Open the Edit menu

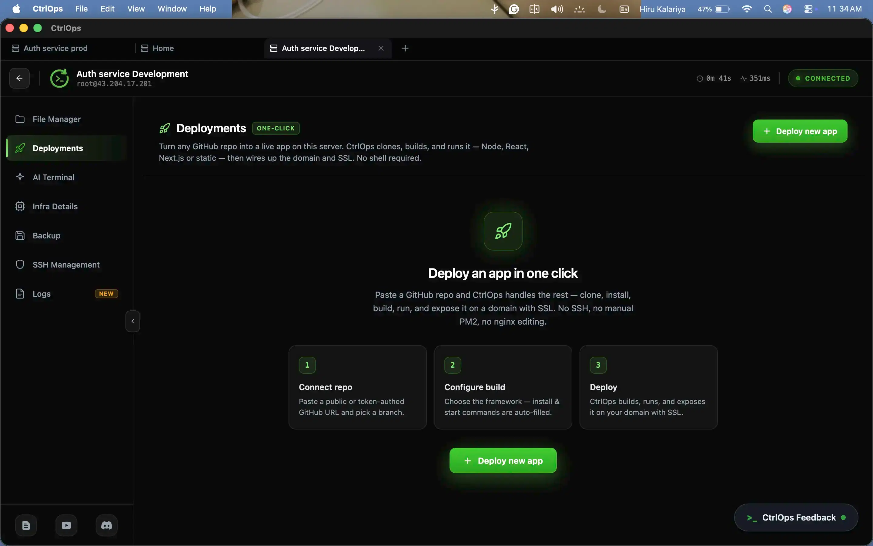108,9
